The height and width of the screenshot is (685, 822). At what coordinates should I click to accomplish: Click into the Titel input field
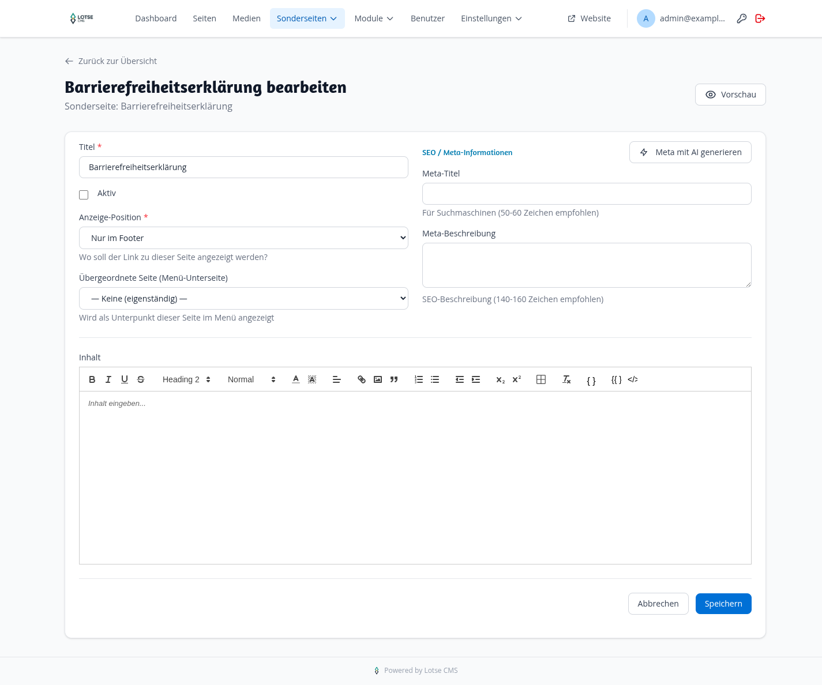pyautogui.click(x=243, y=167)
